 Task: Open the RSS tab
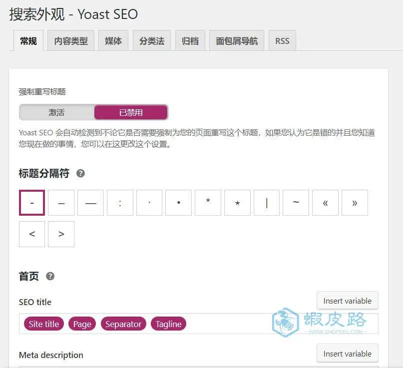point(282,40)
